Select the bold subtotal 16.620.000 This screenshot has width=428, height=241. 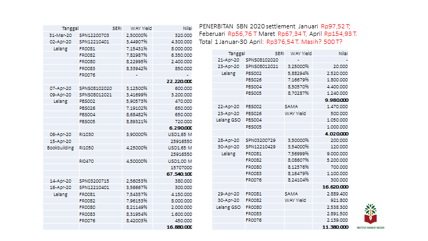pos(335,187)
